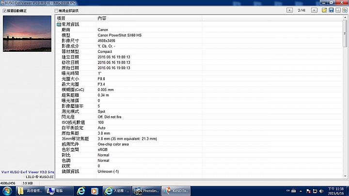
Task: Select the 建立日期 row label
Action: pos(70,57)
